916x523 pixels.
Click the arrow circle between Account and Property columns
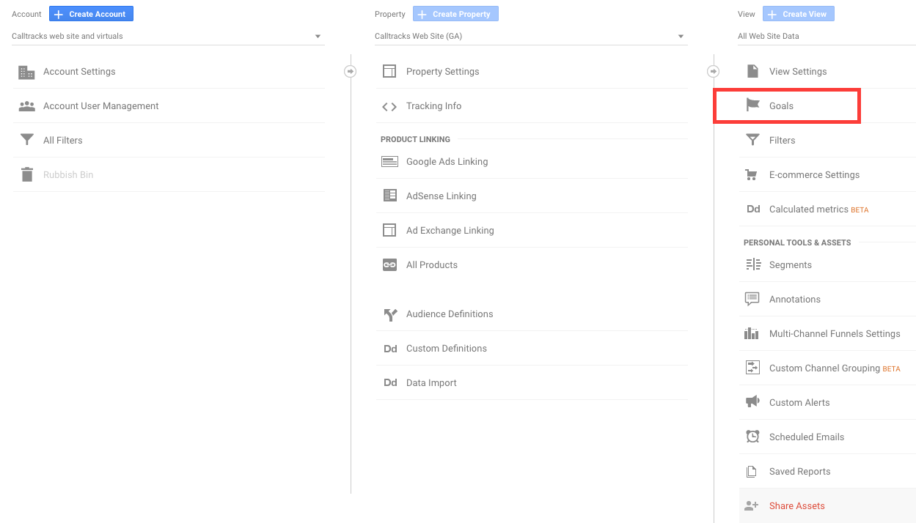point(351,71)
